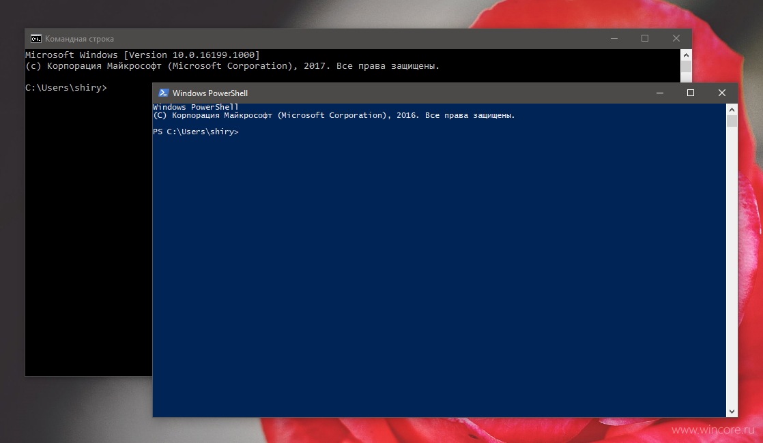Close the Командная строка window
Viewport: 763px width, 443px height.
(676, 38)
